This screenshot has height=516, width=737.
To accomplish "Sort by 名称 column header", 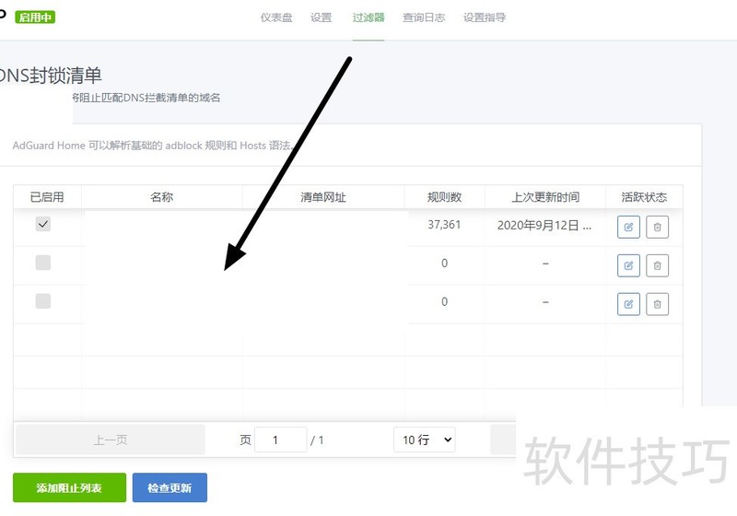I will (162, 197).
